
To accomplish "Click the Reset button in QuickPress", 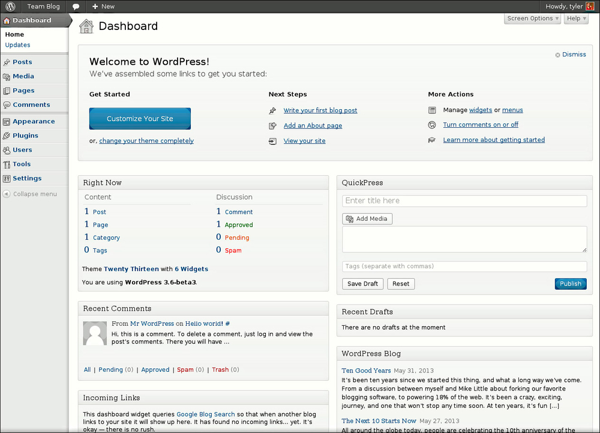I will pos(401,284).
